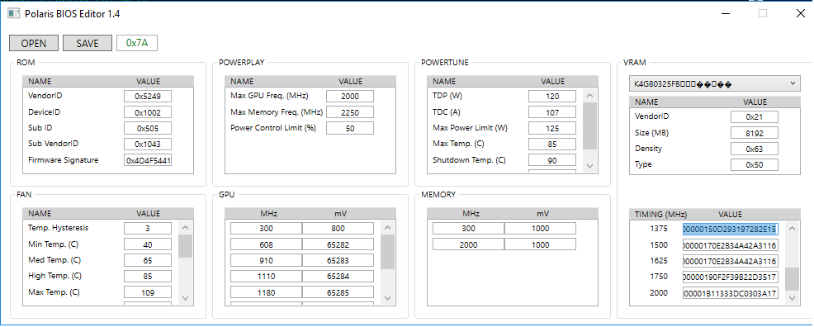This screenshot has width=814, height=327.
Task: Edit the 1500 MHz timing value
Action: 730,245
